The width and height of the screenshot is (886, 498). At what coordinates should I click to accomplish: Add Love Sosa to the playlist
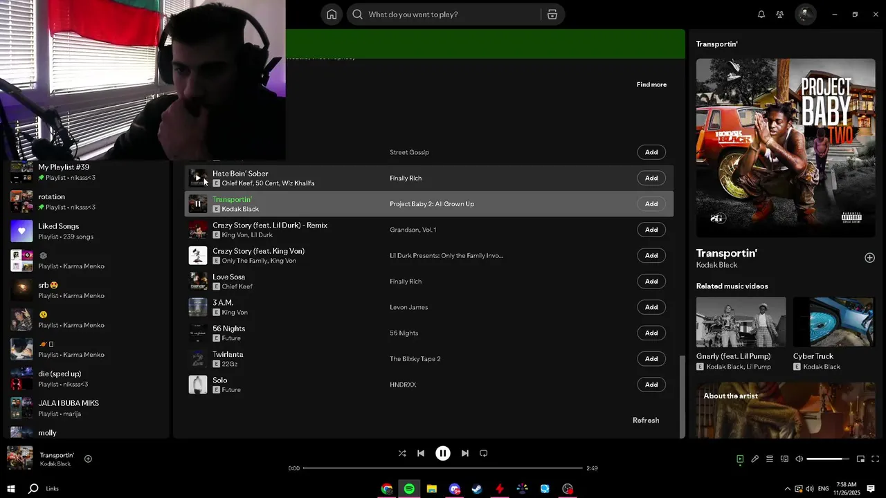tap(651, 282)
